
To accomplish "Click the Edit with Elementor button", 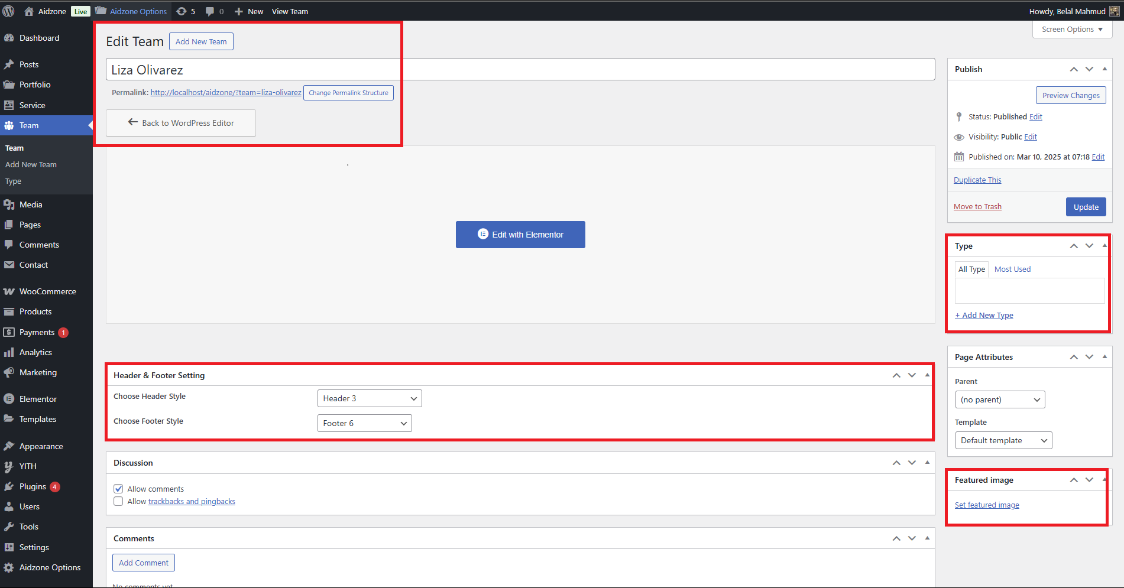I will [520, 235].
